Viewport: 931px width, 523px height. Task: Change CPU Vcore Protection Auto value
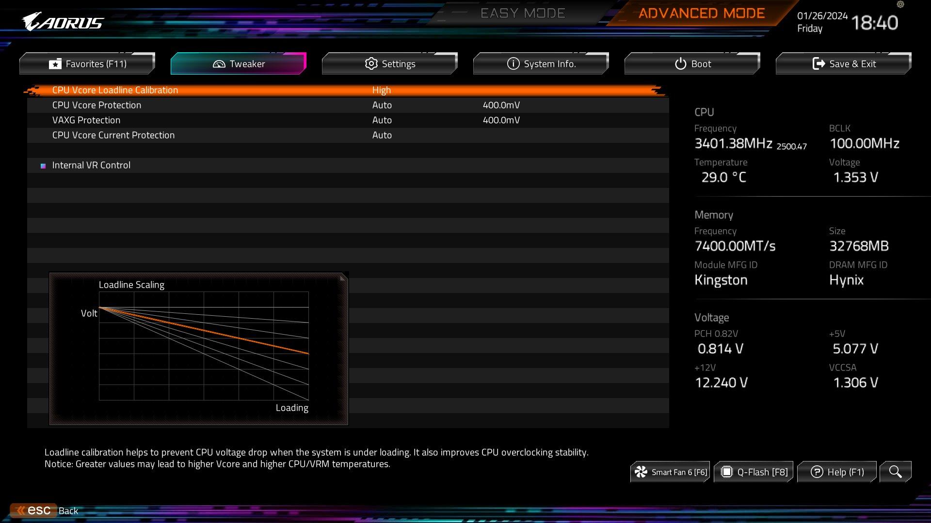tap(382, 105)
